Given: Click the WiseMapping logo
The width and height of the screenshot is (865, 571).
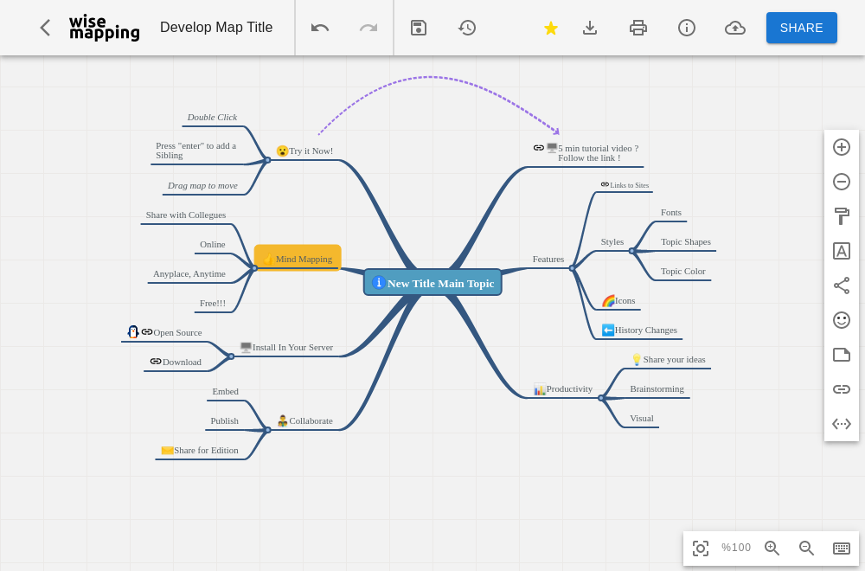Looking at the screenshot, I should click(105, 28).
